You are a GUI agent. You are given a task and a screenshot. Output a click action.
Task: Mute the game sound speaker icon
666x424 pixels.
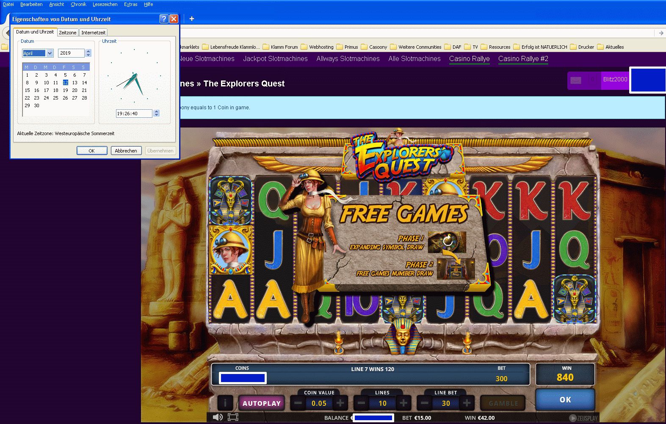(x=218, y=417)
